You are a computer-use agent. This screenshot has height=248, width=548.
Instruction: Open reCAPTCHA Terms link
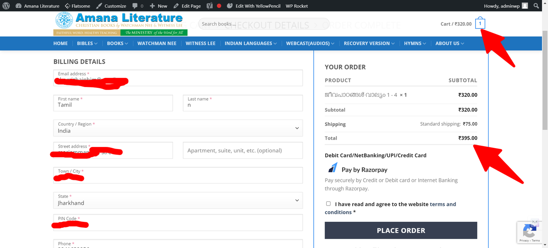click(x=536, y=241)
